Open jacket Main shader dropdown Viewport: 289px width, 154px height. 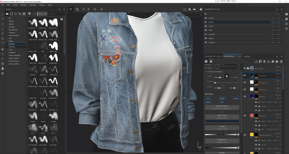[x=276, y=22]
